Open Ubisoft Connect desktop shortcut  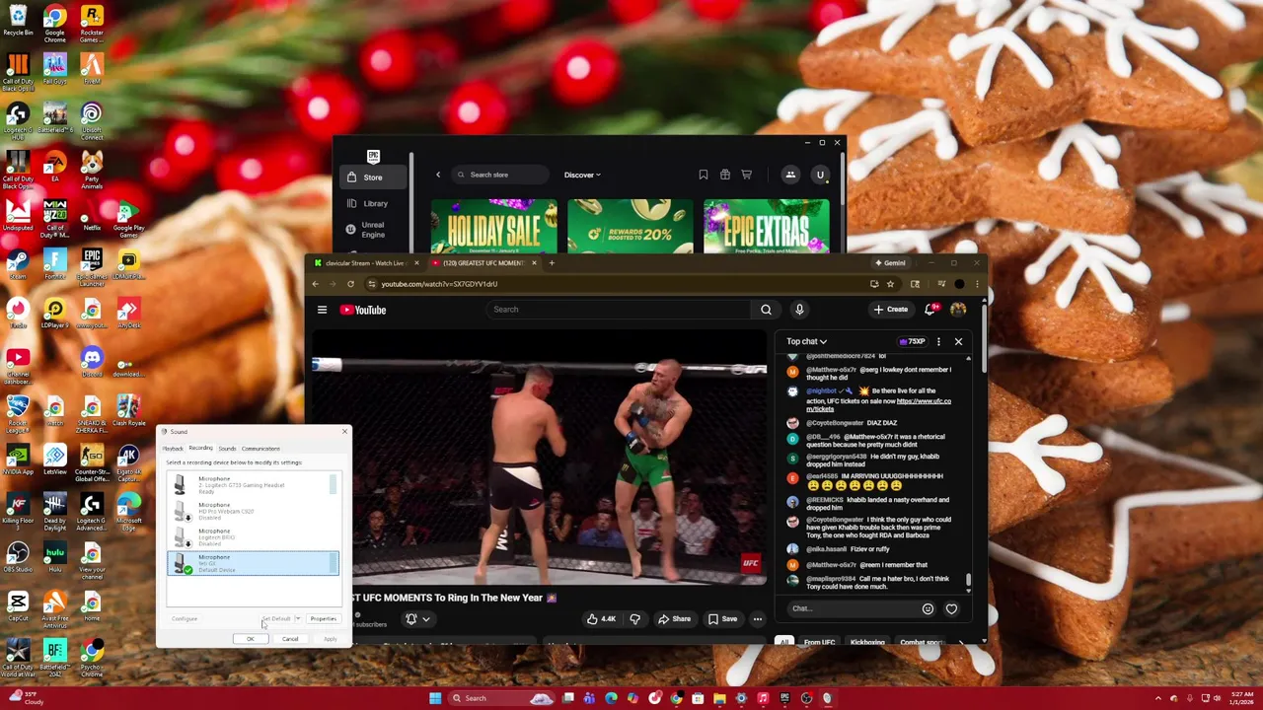91,120
